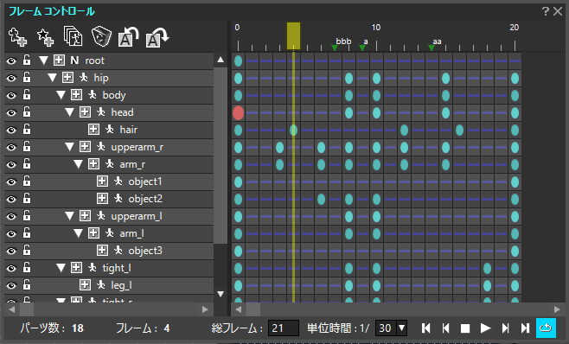
Task: Select the hair keyframe at frame 4
Action: pos(293,130)
